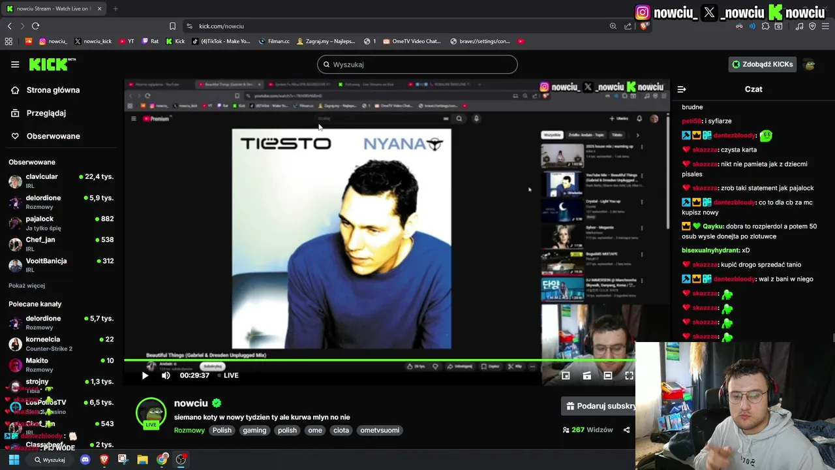Select ometvsuomi tag
This screenshot has width=835, height=470.
[x=380, y=430]
